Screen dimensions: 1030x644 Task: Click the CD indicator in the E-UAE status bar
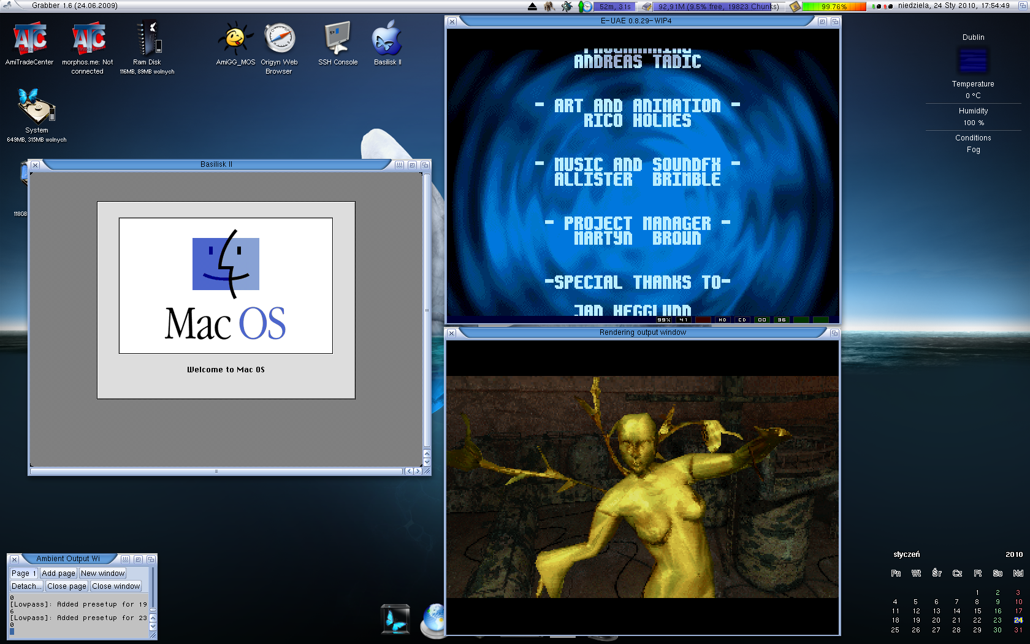742,320
